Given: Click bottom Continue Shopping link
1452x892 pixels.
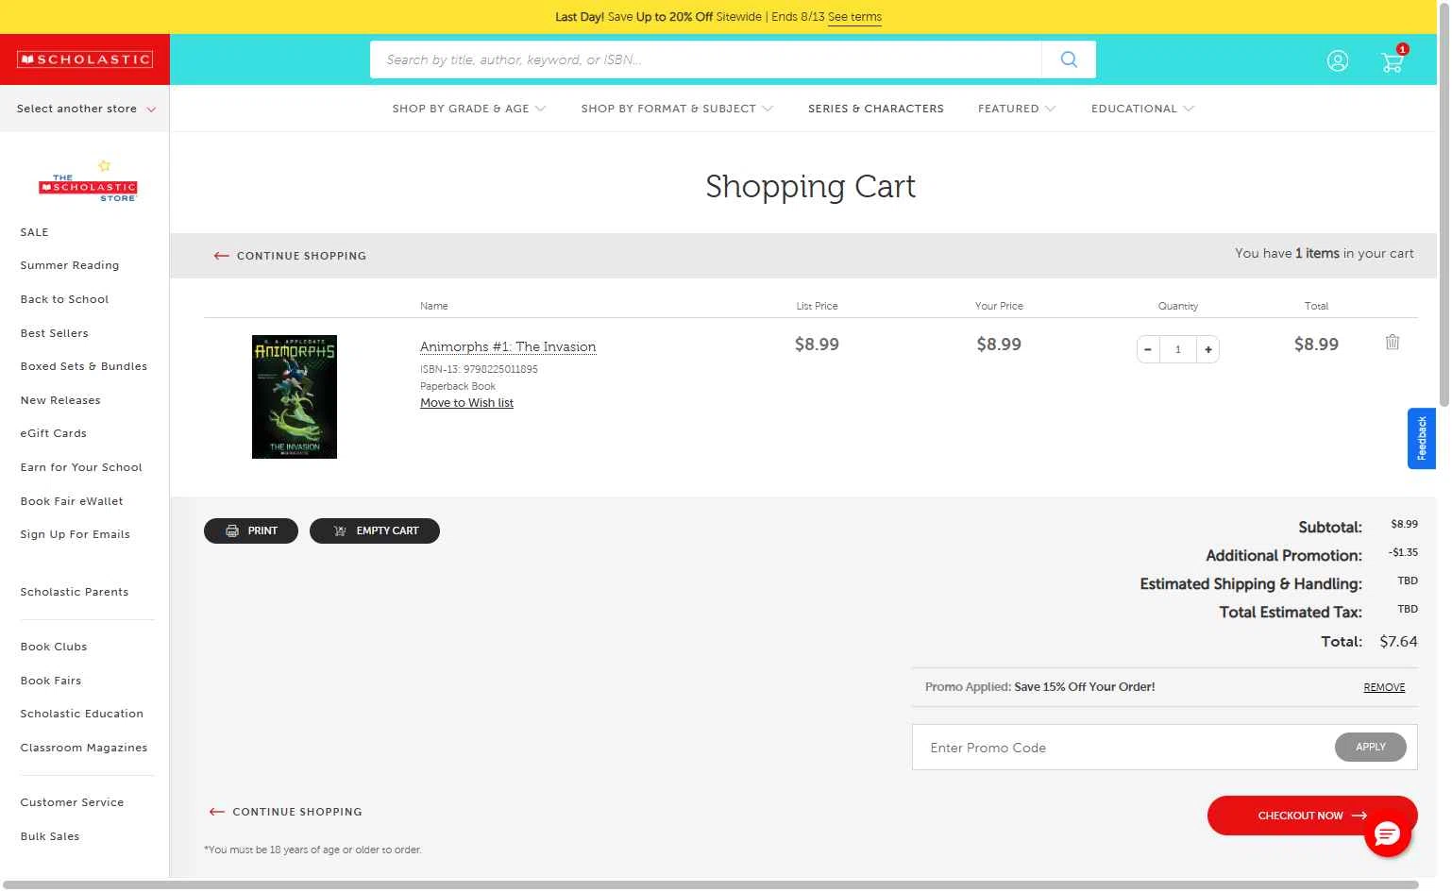Looking at the screenshot, I should tap(286, 812).
